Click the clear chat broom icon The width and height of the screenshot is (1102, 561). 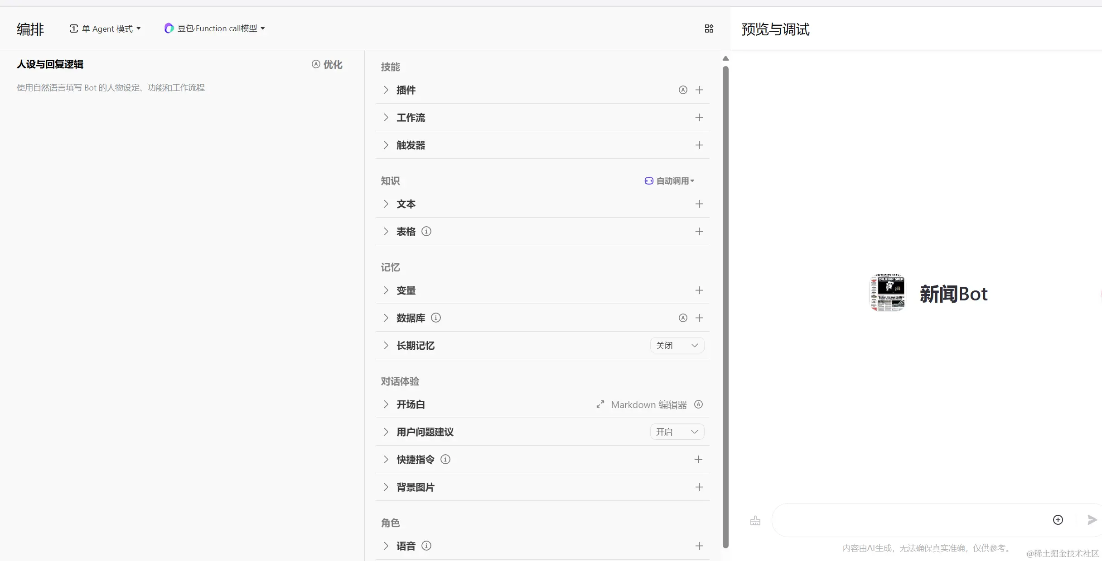[x=755, y=520]
